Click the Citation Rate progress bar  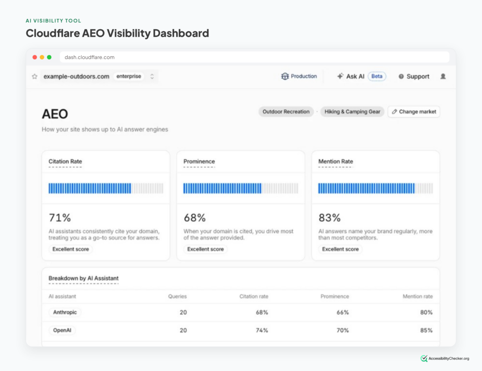point(106,188)
